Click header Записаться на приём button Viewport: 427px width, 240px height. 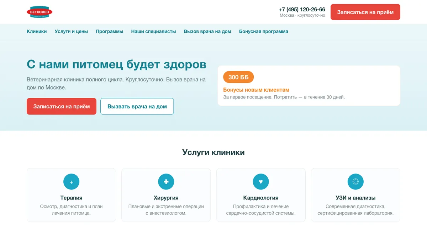tap(365, 12)
